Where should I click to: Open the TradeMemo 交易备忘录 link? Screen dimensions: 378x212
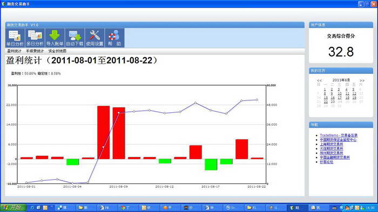pos(339,135)
